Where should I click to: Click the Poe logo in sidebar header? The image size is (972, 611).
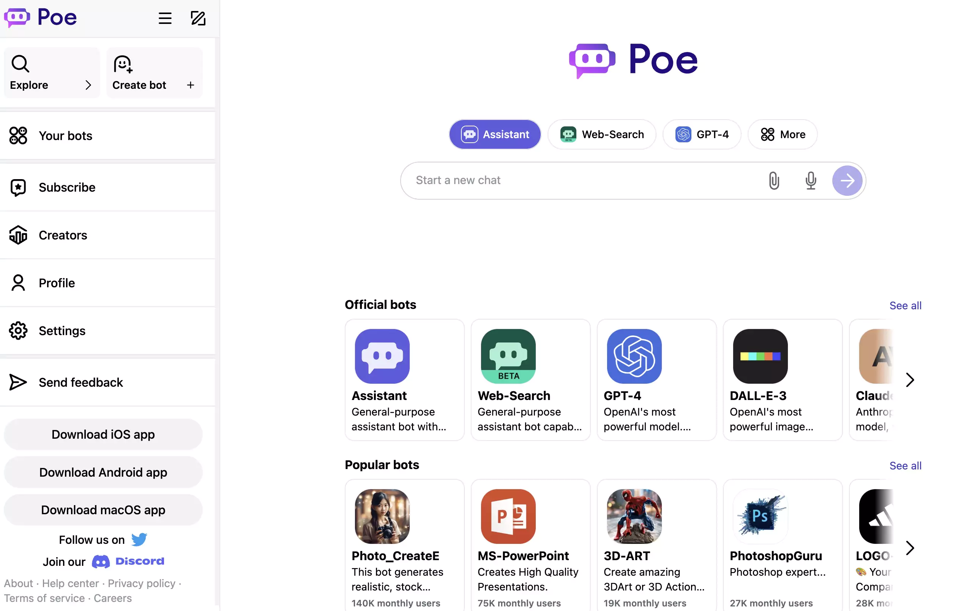40,18
